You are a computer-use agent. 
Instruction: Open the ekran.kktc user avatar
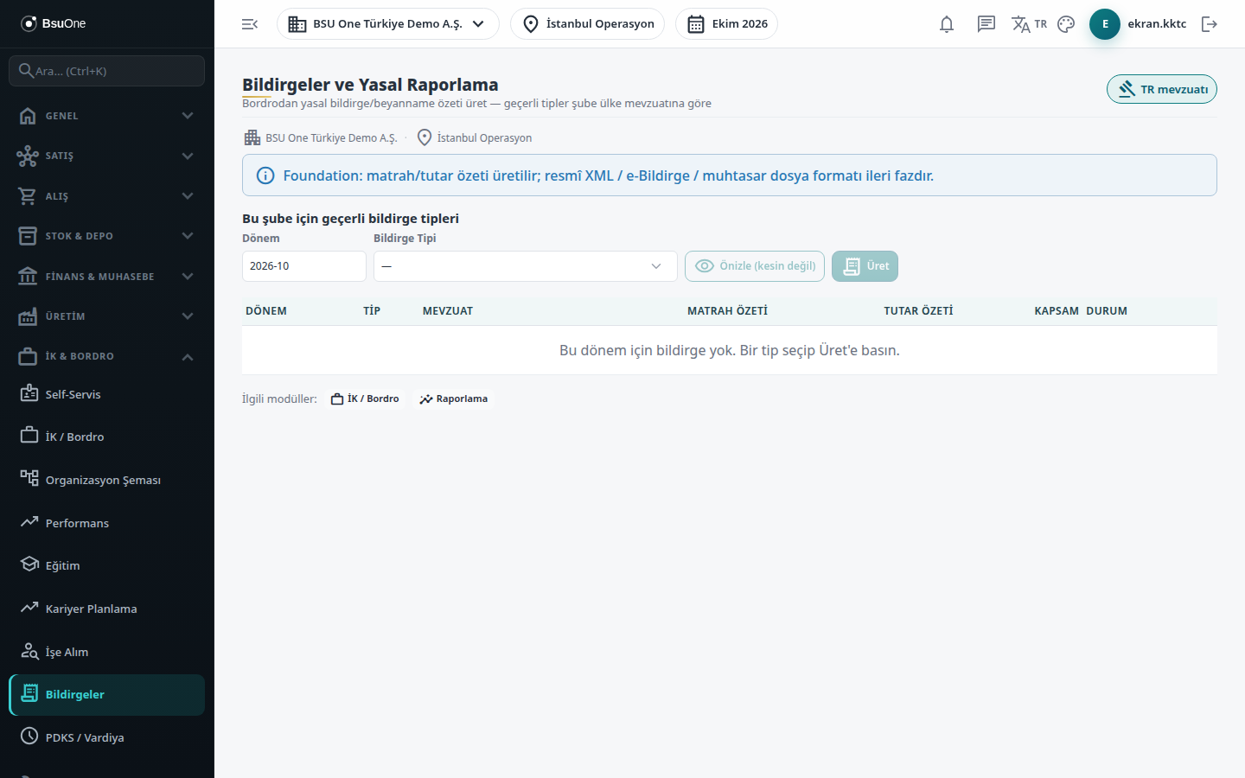(x=1105, y=24)
